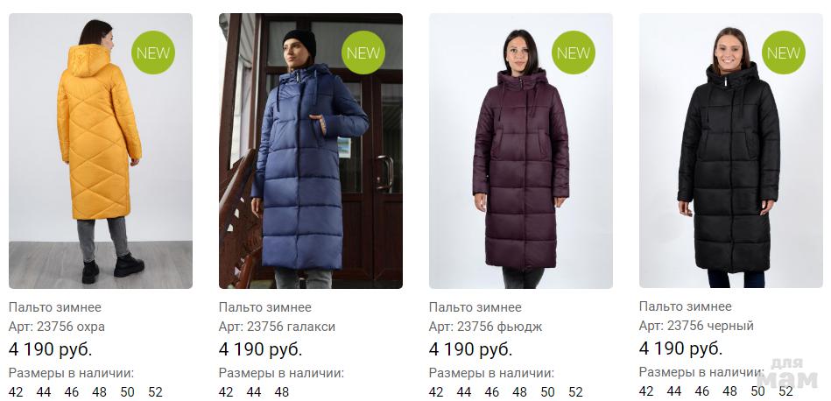831x401 pixels.
Task: Click the price of the black coat
Action: 681,348
